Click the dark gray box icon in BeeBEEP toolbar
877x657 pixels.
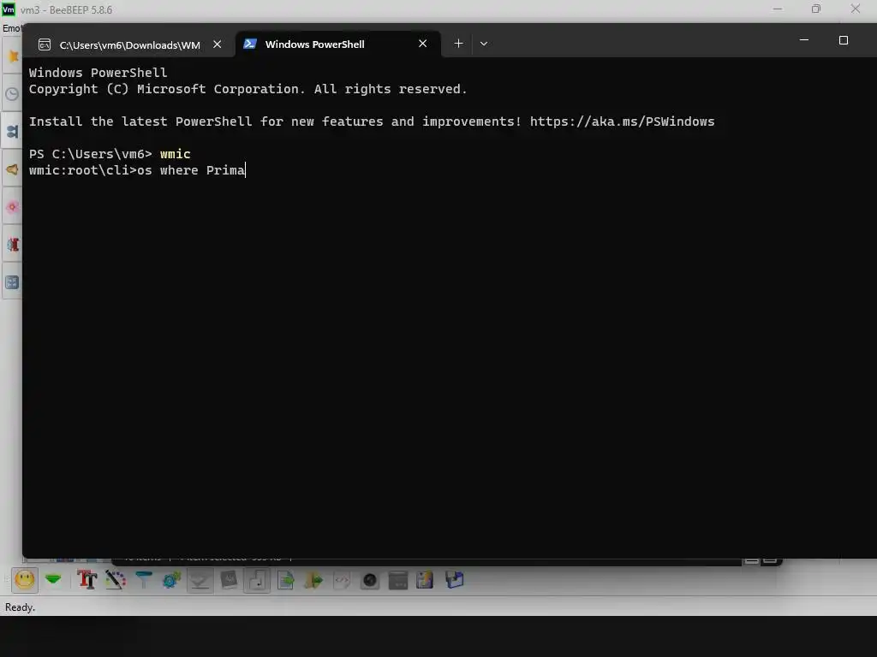397,581
